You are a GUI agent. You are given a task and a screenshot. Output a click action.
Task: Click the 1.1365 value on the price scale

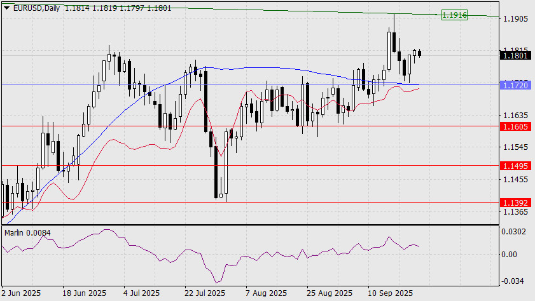[514, 211]
